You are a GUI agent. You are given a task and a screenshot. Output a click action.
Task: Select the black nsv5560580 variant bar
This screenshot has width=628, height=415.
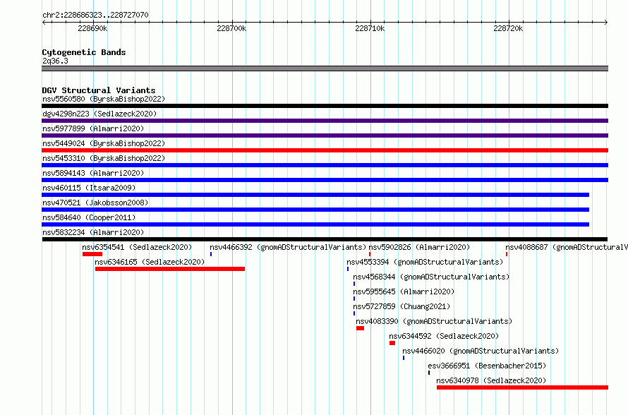coord(325,106)
